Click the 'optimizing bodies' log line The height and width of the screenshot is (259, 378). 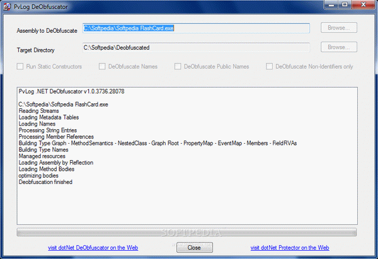coord(38,176)
